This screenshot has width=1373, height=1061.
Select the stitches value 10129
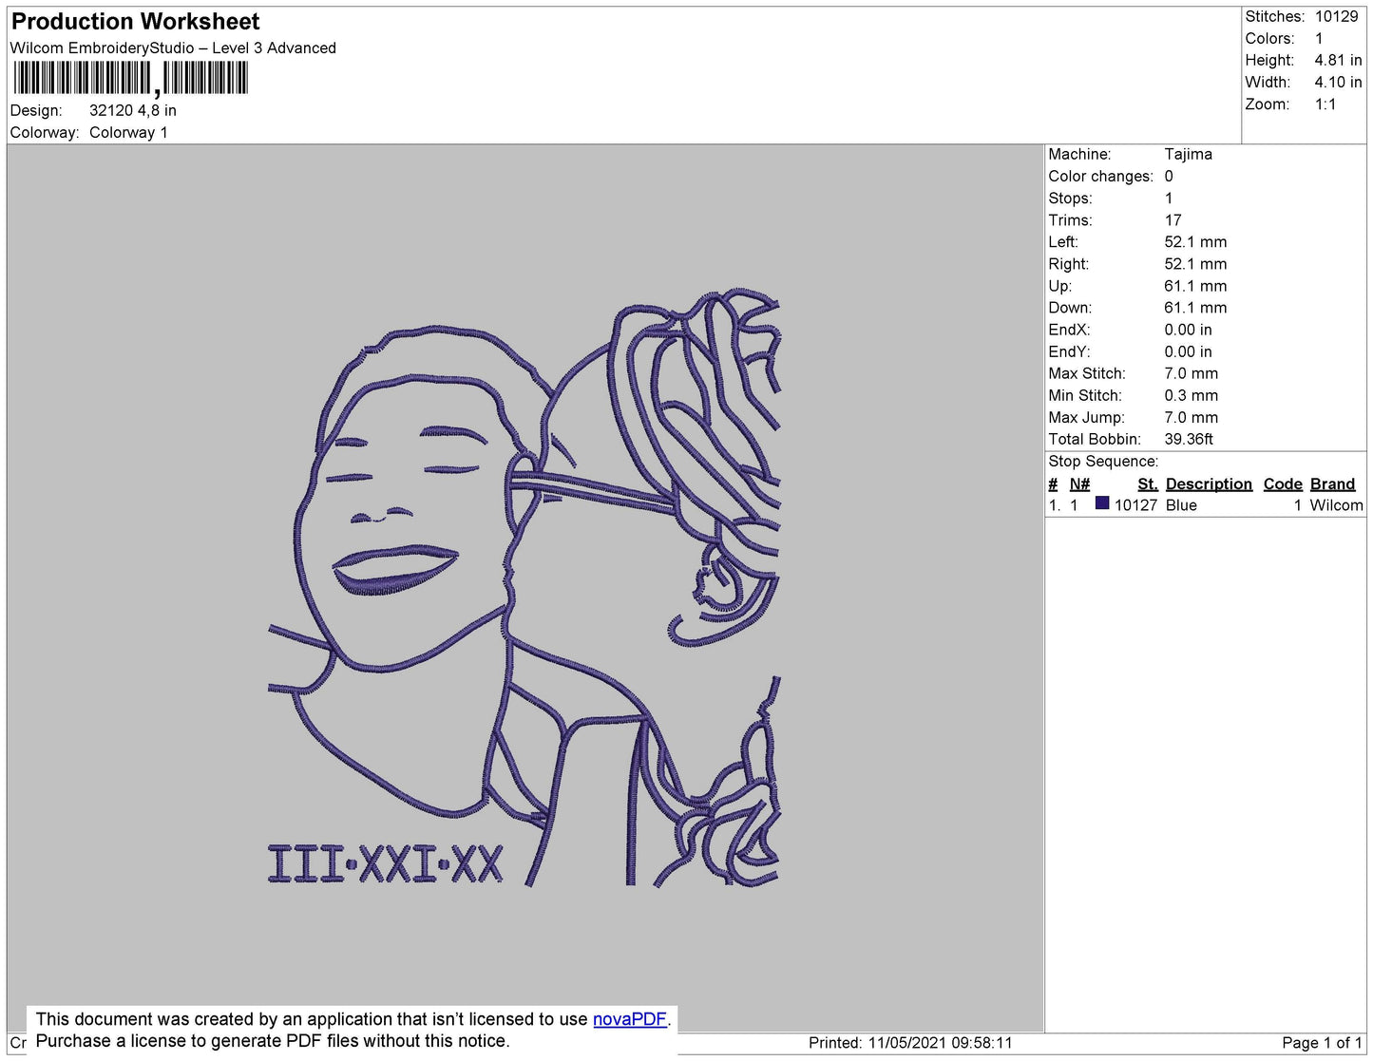pos(1337,16)
